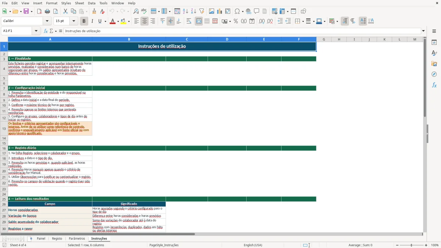Toggle Align Left
The image size is (441, 248).
click(x=136, y=21)
